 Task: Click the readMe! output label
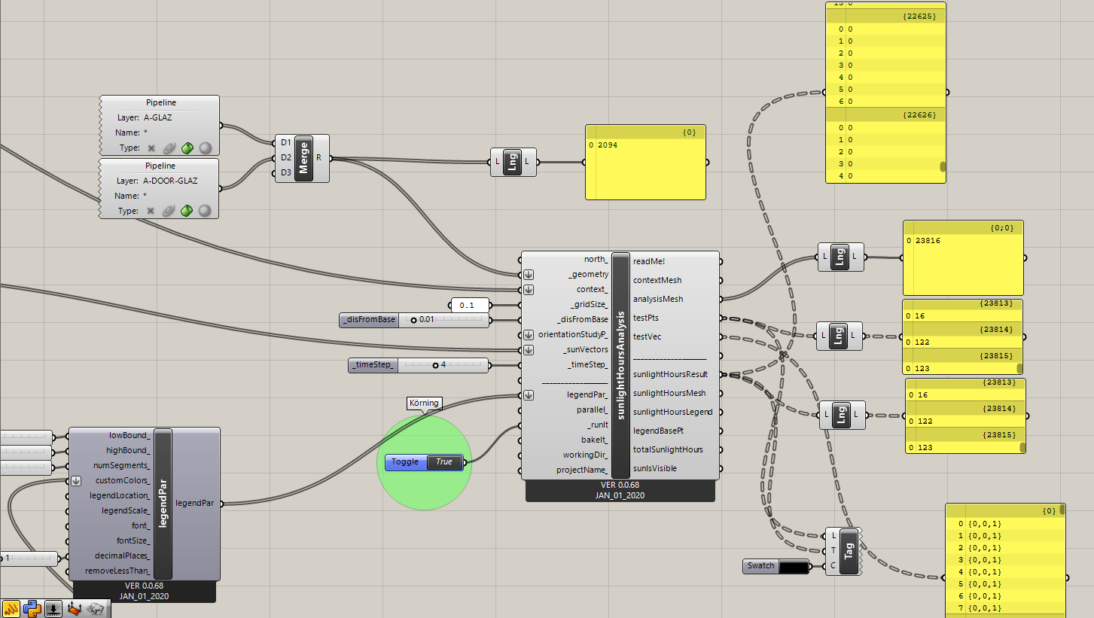click(x=649, y=261)
